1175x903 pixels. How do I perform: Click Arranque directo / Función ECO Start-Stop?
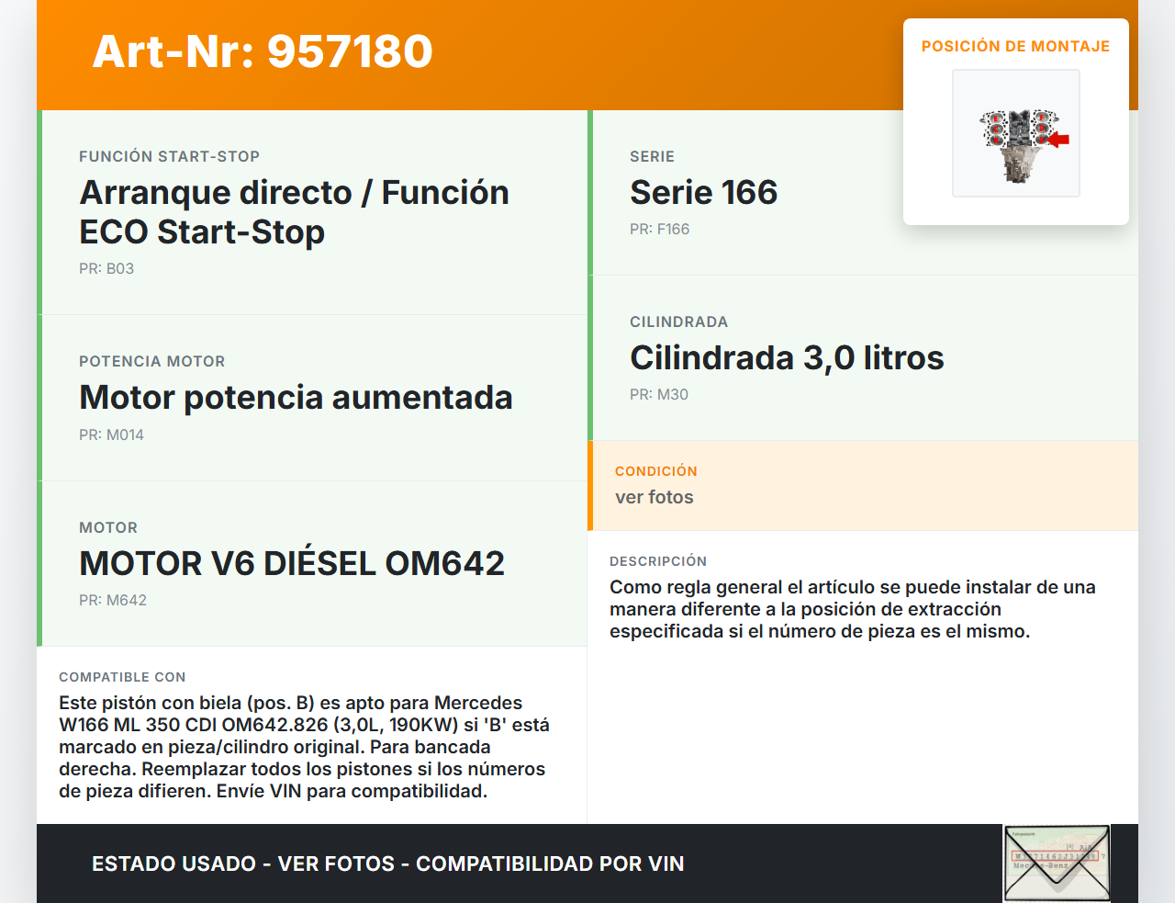pos(294,211)
